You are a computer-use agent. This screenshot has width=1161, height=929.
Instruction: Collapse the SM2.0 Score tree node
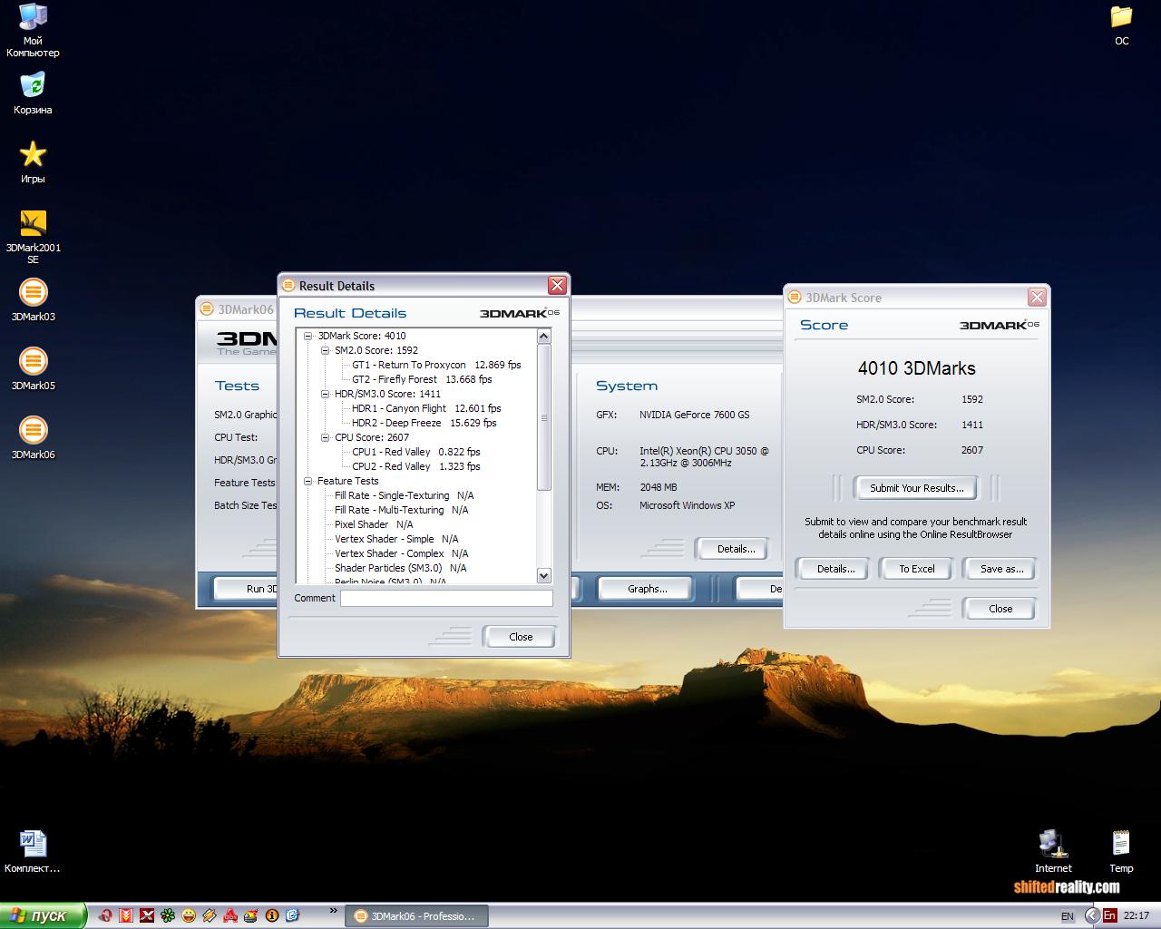pyautogui.click(x=326, y=350)
